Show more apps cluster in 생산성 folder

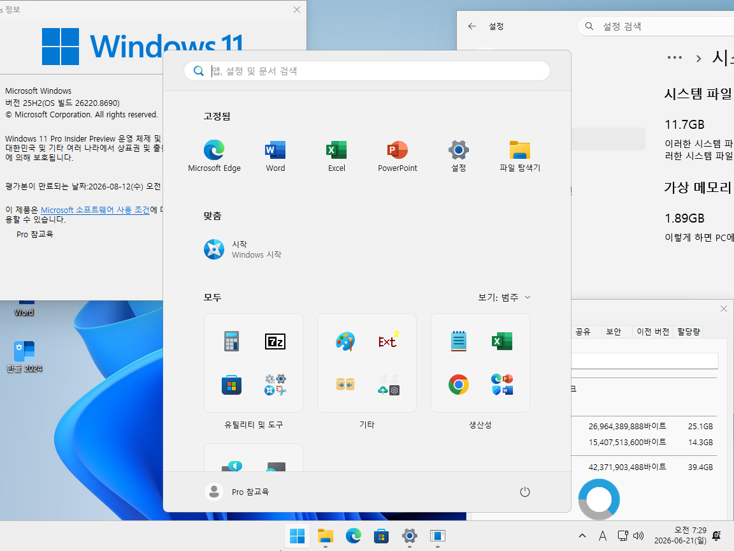(x=502, y=385)
